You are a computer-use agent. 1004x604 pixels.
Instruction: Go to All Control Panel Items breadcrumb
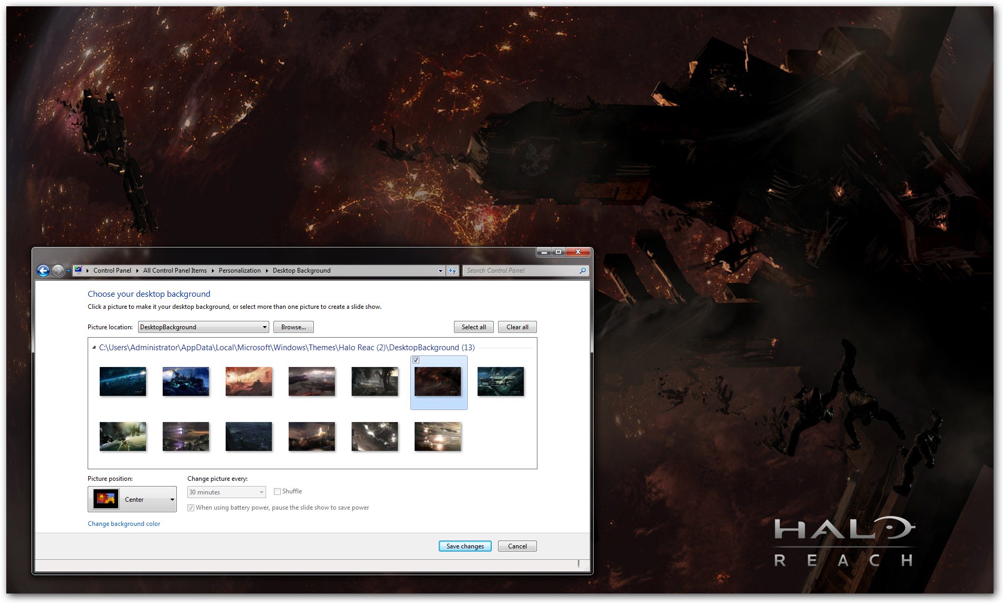tap(175, 271)
